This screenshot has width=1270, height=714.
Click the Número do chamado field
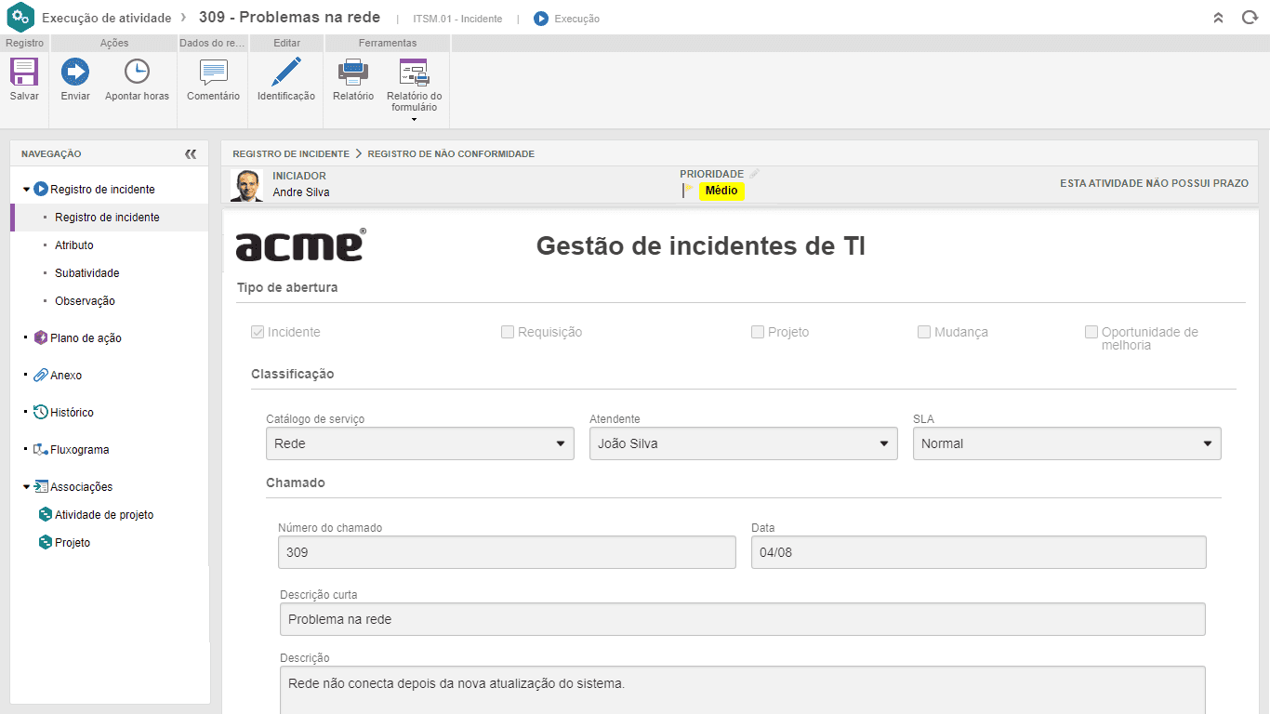507,552
